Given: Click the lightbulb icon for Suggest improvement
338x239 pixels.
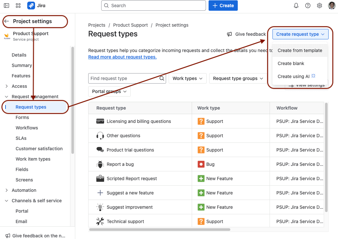Looking at the screenshot, I should 100,207.
